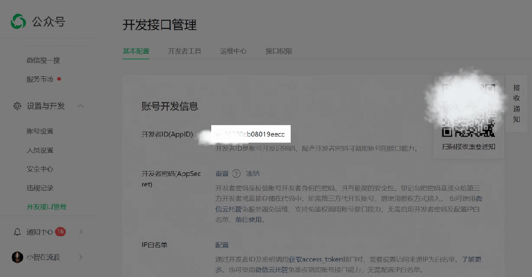Viewport: 532px width, 277px height.
Task: Click the 通知中心 sidebar label
Action: [x=39, y=232]
